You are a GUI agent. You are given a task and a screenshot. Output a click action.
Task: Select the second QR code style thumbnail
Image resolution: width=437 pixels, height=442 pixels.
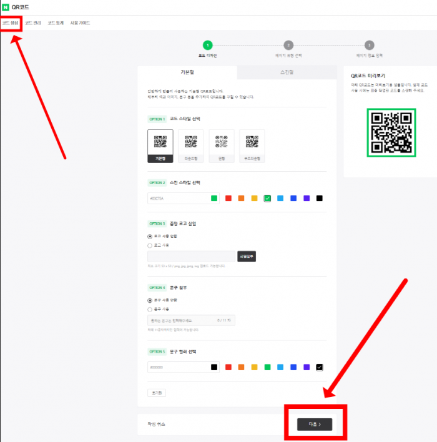point(191,145)
